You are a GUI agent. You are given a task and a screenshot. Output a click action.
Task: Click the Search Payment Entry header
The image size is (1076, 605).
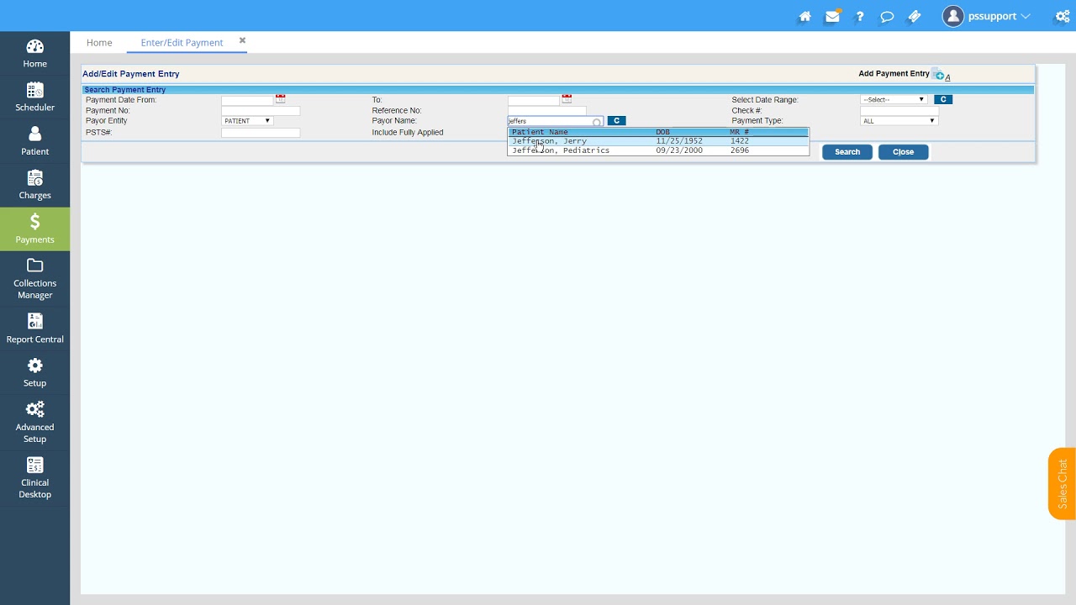click(x=124, y=90)
